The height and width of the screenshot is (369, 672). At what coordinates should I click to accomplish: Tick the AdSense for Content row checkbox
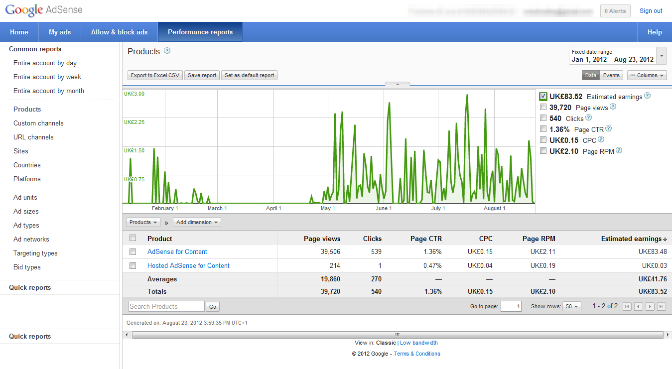tap(133, 252)
